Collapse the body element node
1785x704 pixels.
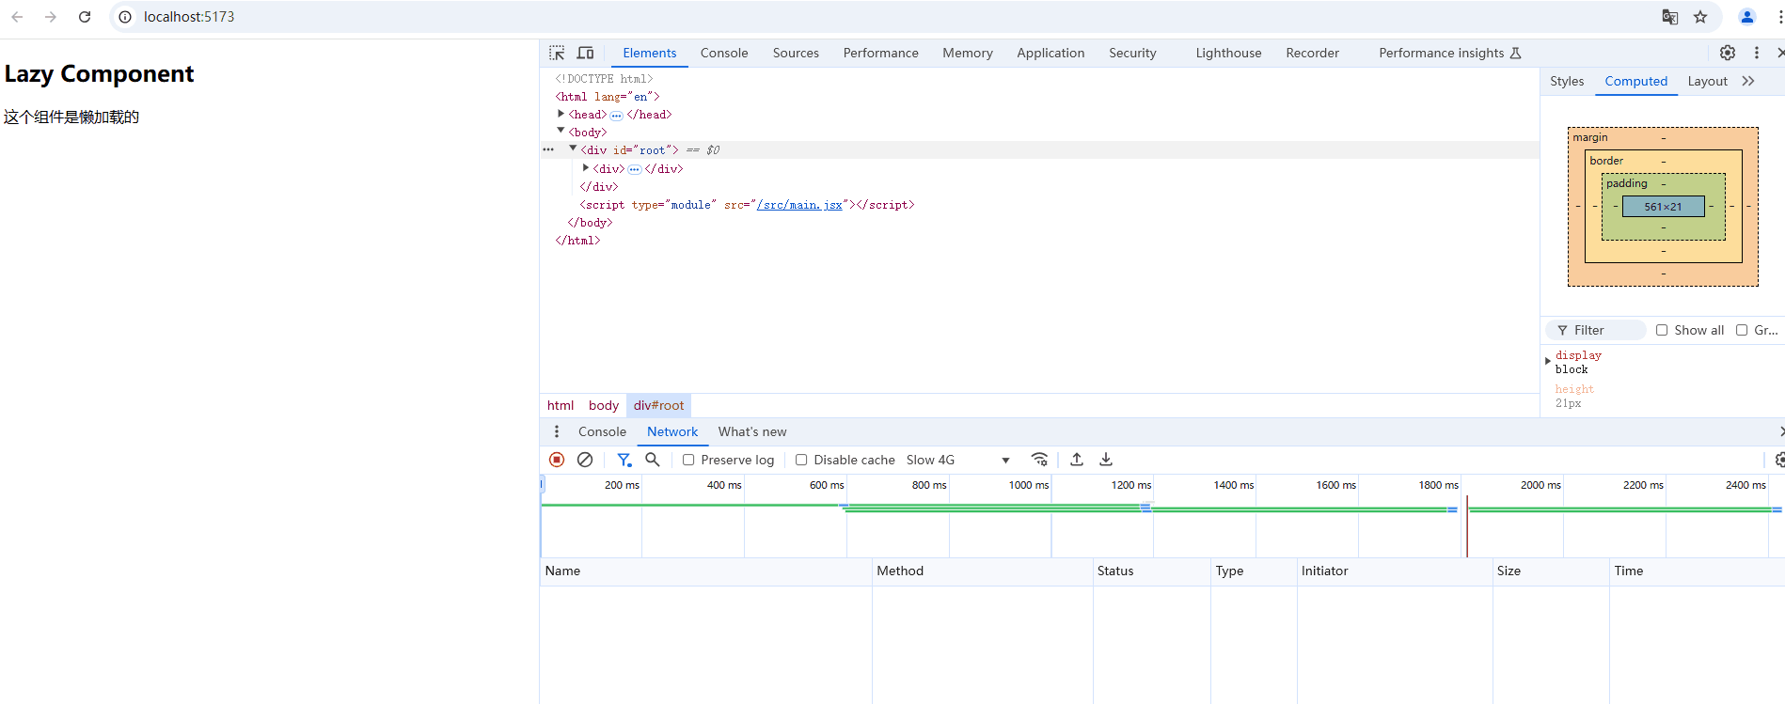(561, 131)
